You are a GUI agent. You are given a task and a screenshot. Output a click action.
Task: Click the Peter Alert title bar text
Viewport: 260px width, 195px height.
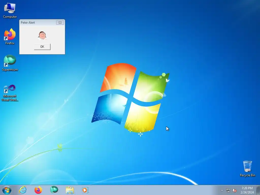point(28,23)
